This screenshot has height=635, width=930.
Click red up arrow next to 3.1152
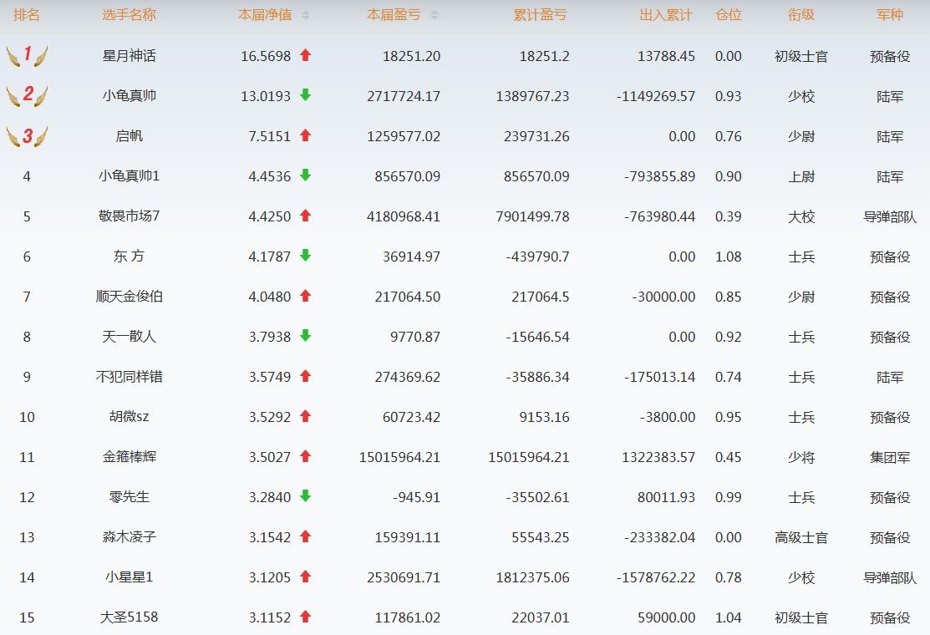(306, 616)
